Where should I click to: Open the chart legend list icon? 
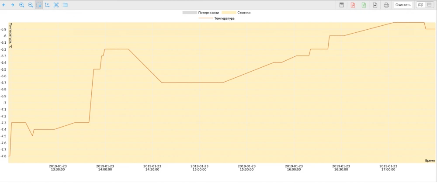coord(65,5)
